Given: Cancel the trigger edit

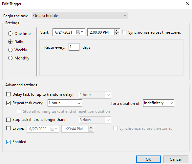Looking at the screenshot, I should (176, 159).
